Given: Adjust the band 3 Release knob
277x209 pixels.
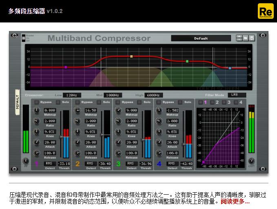Looking at the screenshot, I should tap(118, 153).
